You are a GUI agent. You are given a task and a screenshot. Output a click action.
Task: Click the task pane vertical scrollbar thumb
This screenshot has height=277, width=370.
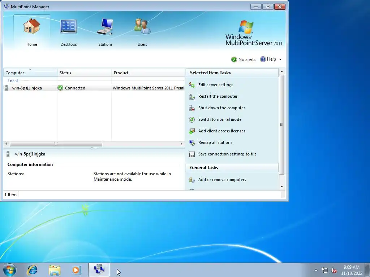point(281,124)
